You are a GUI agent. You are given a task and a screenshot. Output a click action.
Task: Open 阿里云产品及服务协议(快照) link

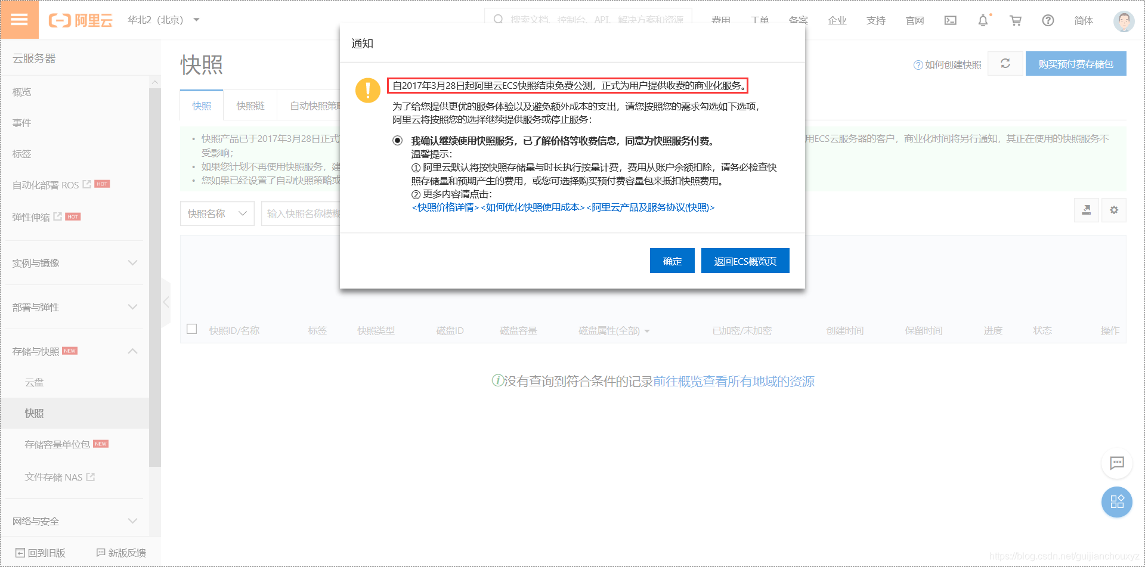tap(651, 207)
